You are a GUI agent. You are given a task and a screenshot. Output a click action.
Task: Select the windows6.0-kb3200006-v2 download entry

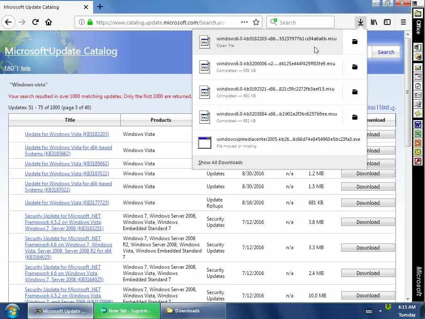tap(268, 67)
